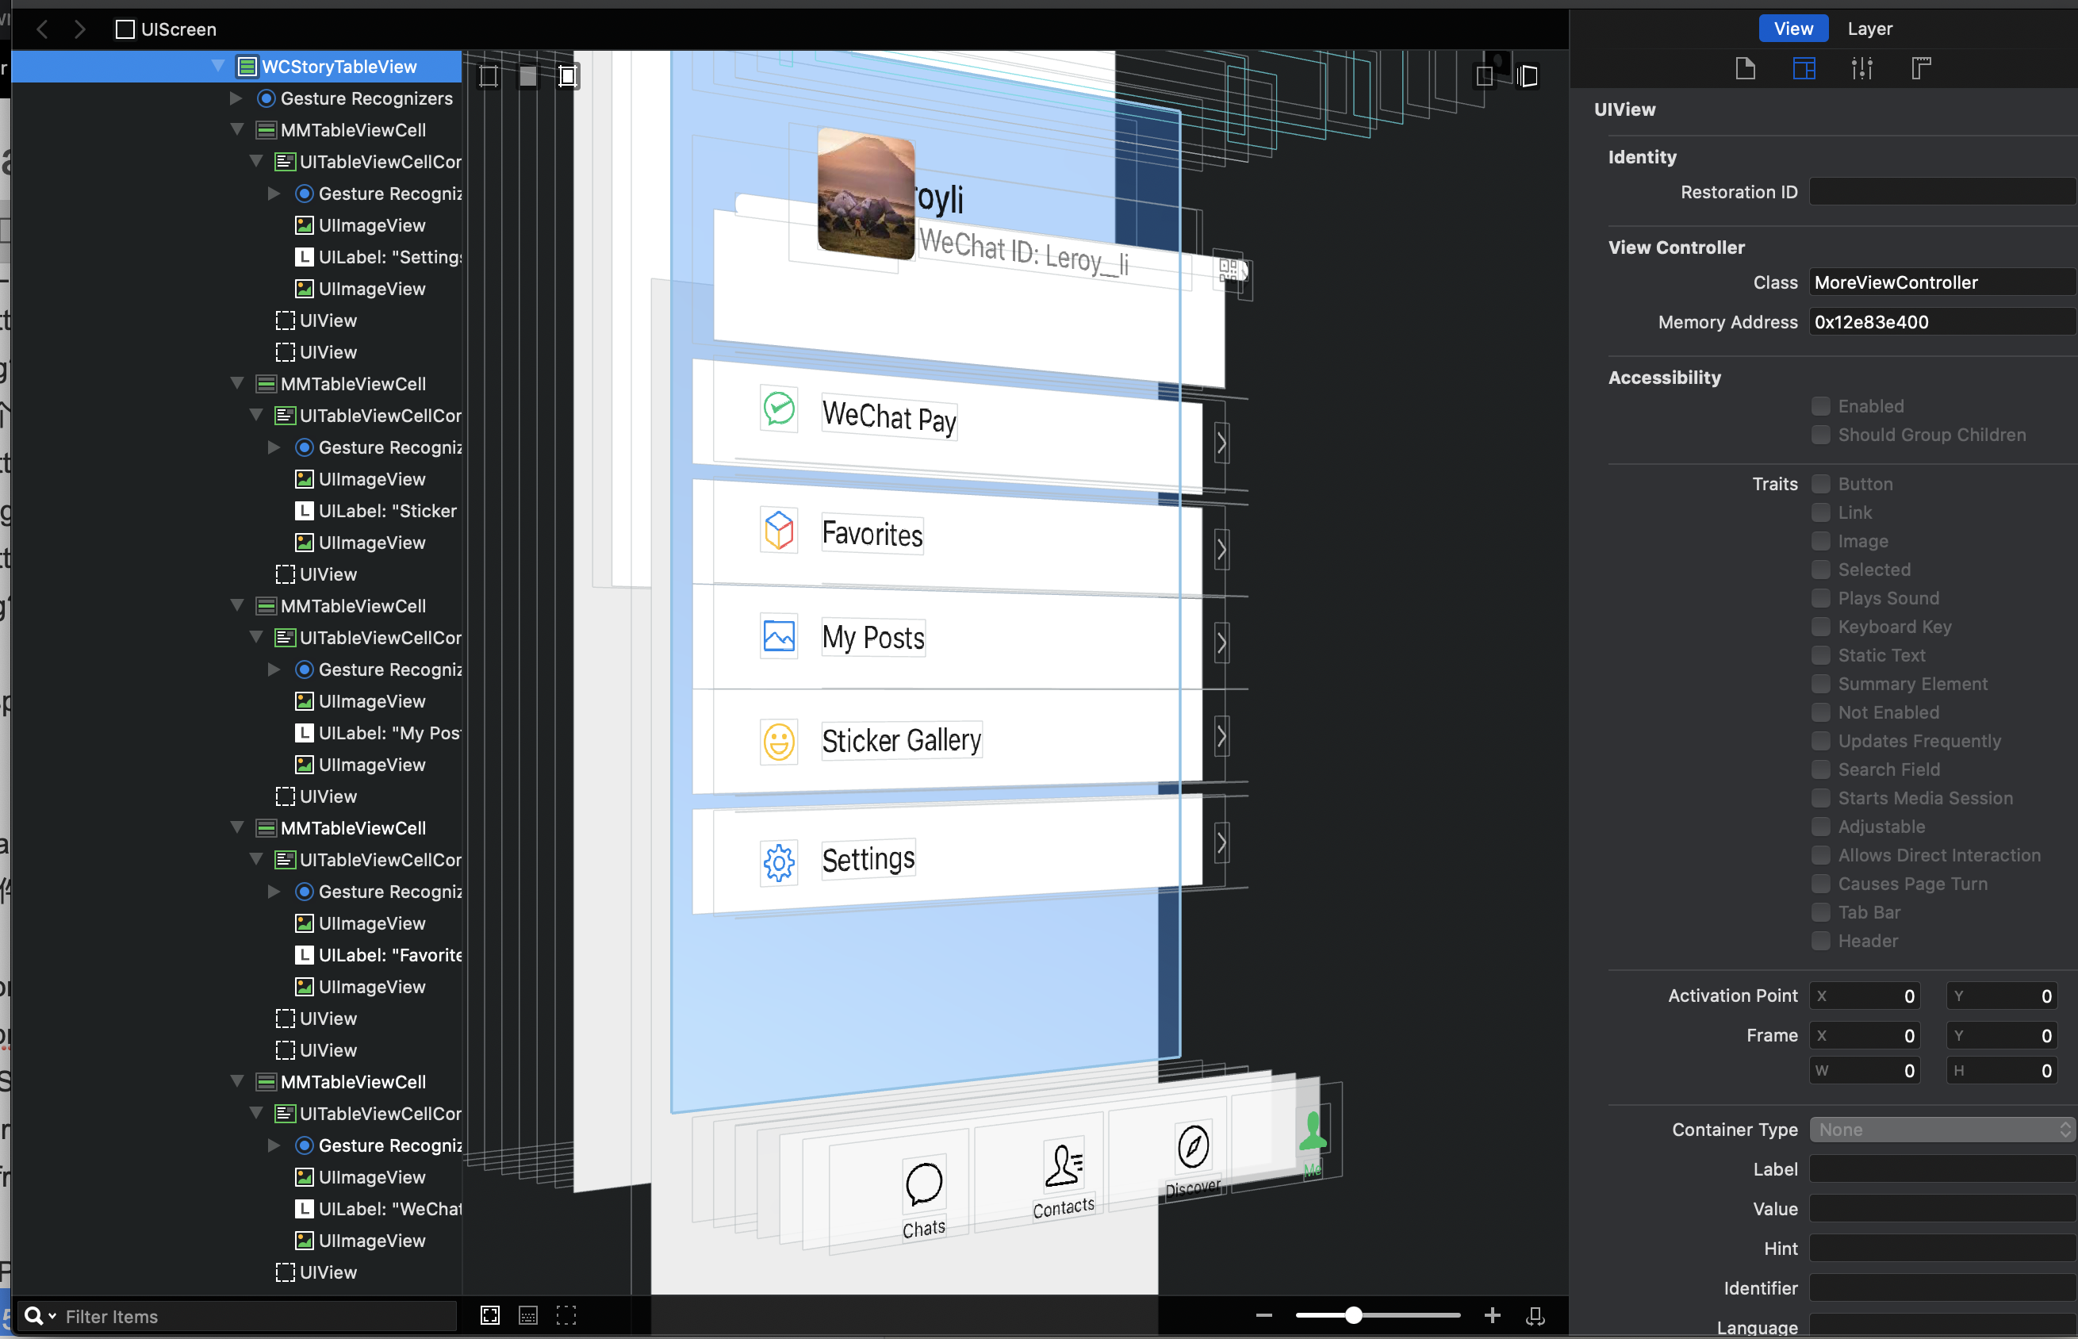This screenshot has height=1339, width=2078.
Task: Go back with the left arrow
Action: point(42,29)
